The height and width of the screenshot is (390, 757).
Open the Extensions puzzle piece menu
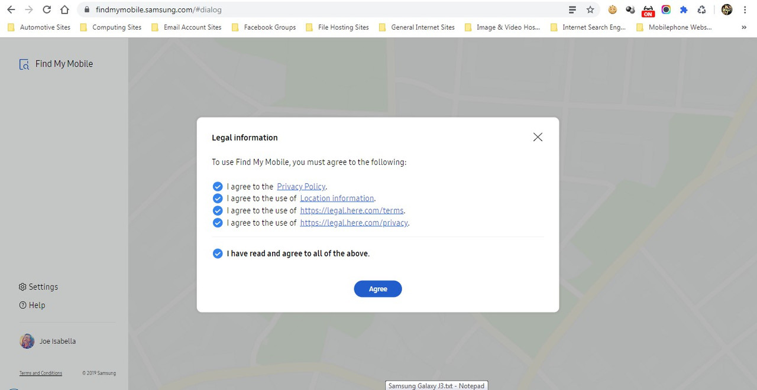pos(684,9)
